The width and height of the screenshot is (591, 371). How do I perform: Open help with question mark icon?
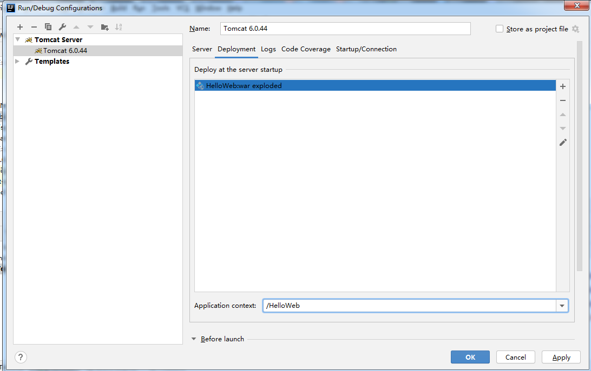(x=21, y=357)
